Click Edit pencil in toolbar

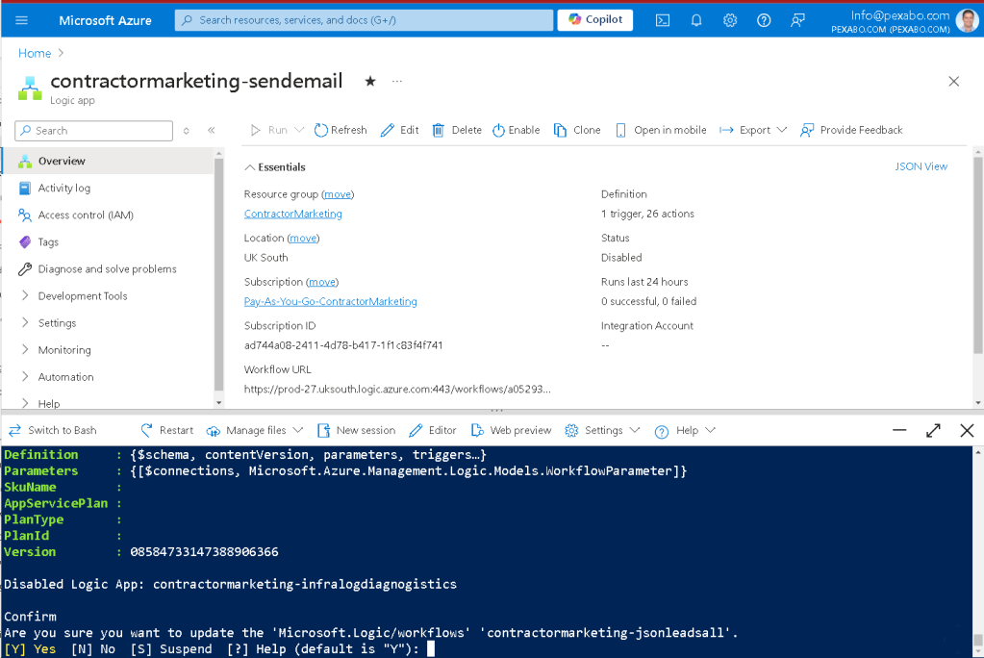400,130
